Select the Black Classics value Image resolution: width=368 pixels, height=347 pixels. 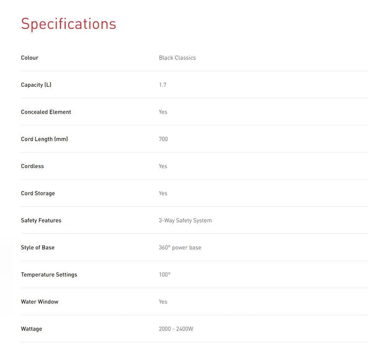[x=177, y=58]
